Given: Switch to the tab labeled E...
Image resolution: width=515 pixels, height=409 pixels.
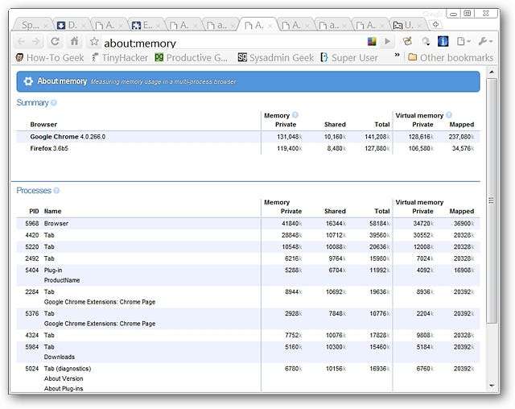Looking at the screenshot, I should point(142,26).
